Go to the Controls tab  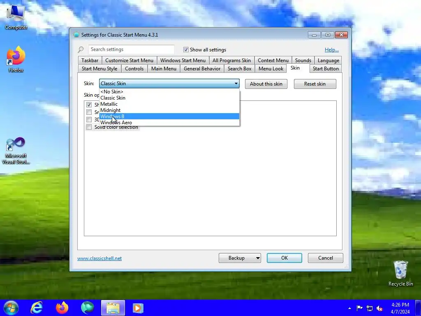[134, 69]
